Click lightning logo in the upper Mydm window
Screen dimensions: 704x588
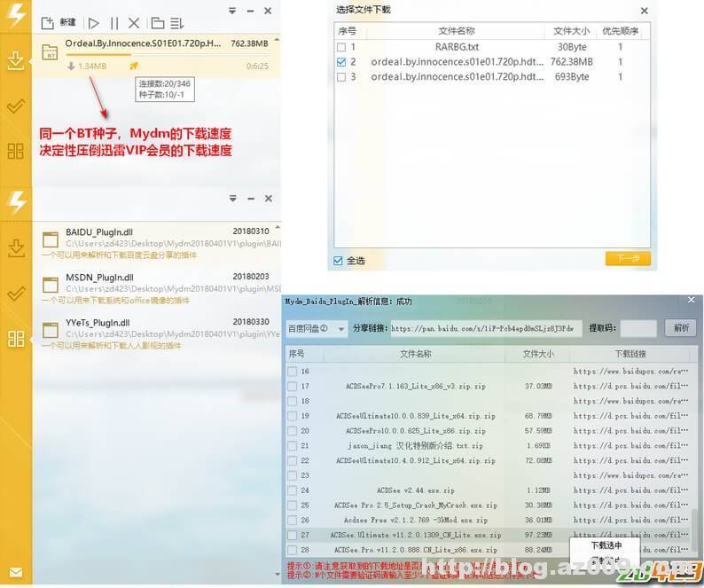pos(16,15)
